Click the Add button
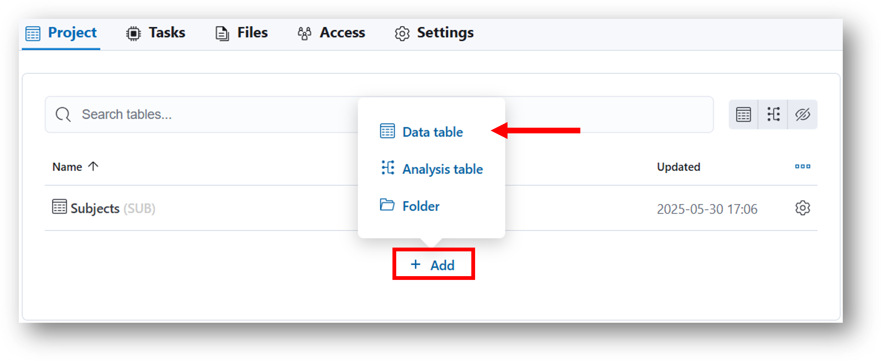This screenshot has height=361, width=881. pos(433,265)
